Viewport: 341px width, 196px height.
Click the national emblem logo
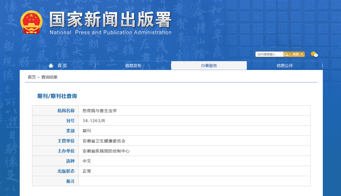(31, 22)
